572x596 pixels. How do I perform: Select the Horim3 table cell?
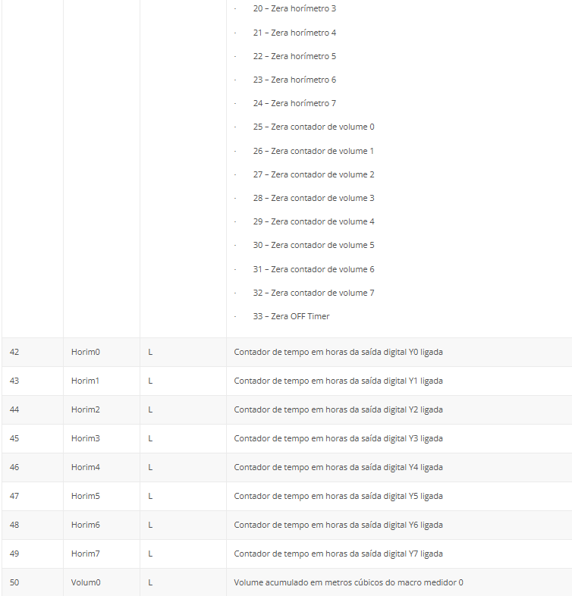click(x=86, y=438)
